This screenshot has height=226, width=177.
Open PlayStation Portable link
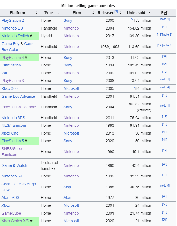coord(19,107)
